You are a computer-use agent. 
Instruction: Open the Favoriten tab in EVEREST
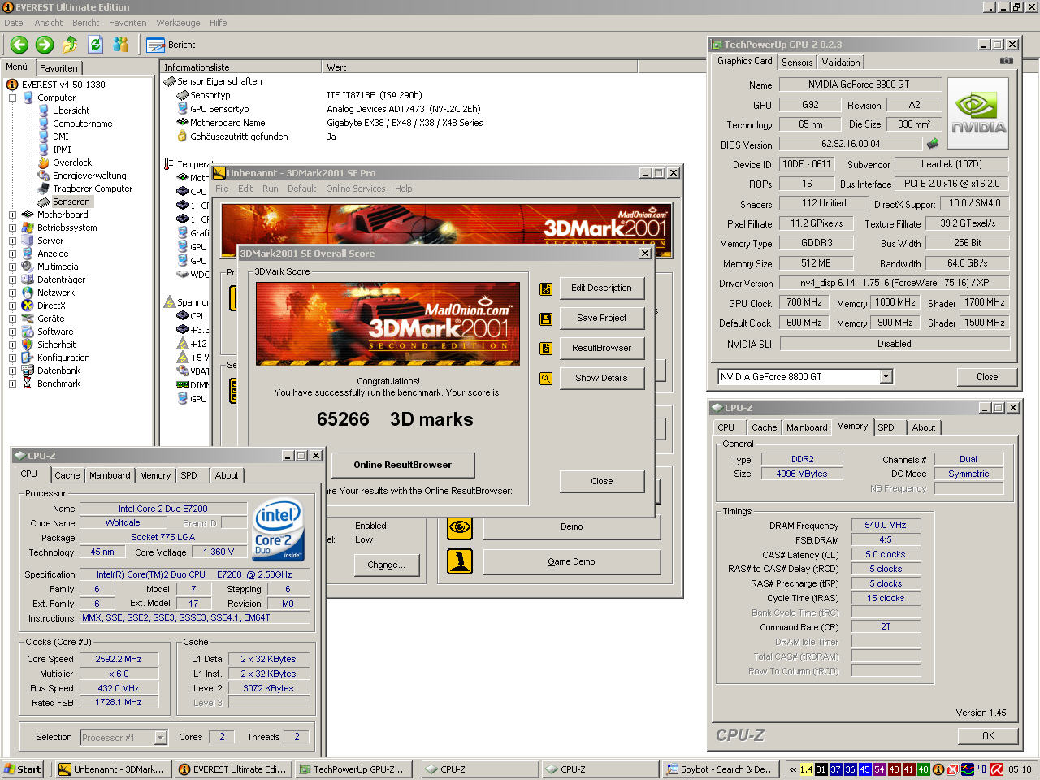pos(59,68)
